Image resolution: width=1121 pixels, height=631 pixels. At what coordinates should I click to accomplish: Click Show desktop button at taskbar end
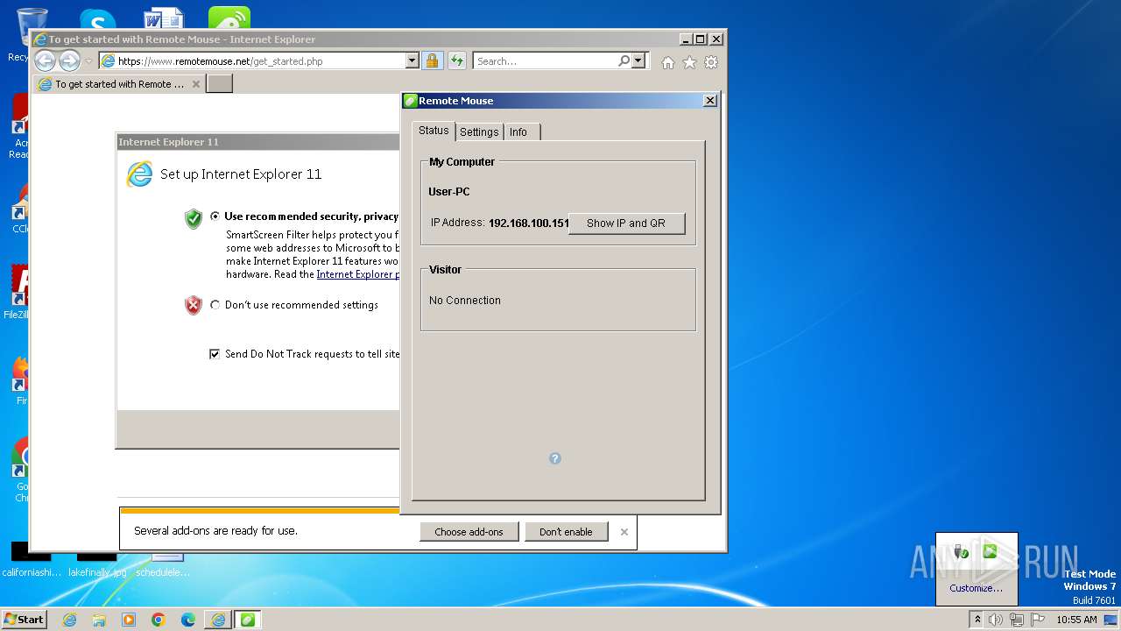coord(1111,620)
